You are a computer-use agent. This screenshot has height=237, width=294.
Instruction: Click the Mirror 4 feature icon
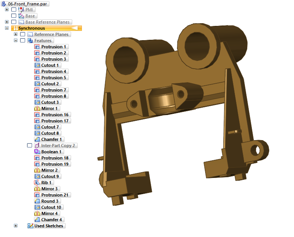37,213
